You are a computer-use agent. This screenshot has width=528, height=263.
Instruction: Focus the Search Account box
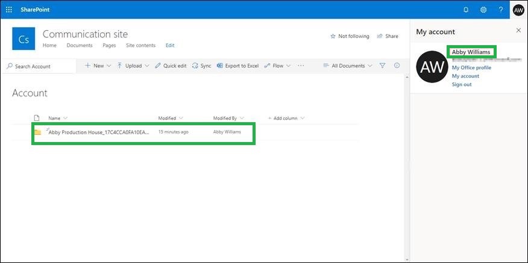[x=38, y=66]
